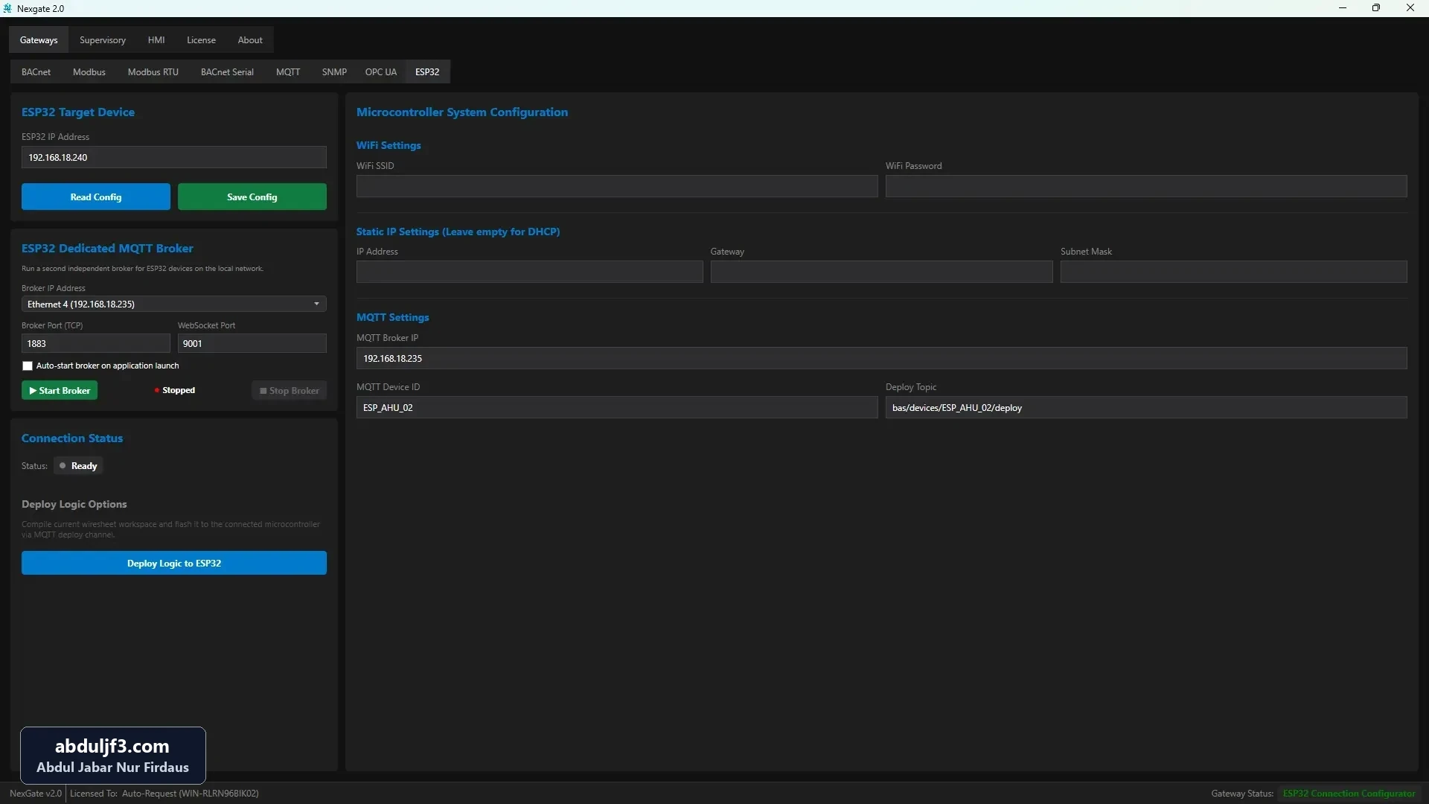Image resolution: width=1429 pixels, height=804 pixels.
Task: Click the Stop Broker button
Action: 290,391
